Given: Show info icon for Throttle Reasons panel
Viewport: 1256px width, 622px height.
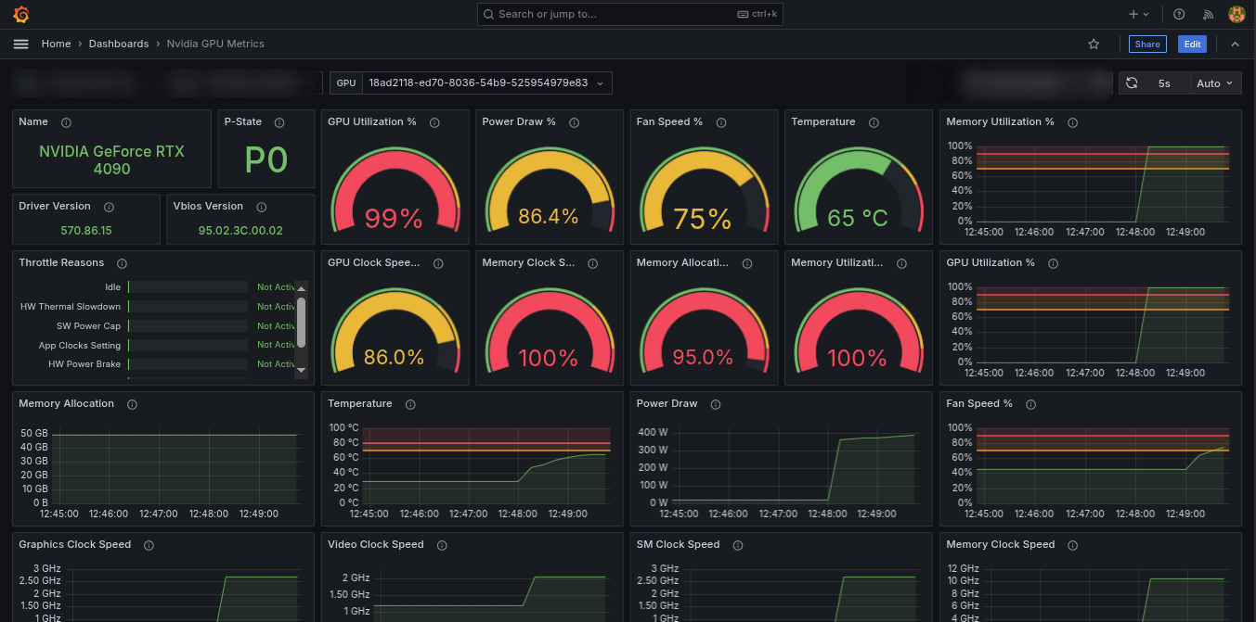Looking at the screenshot, I should tap(122, 263).
